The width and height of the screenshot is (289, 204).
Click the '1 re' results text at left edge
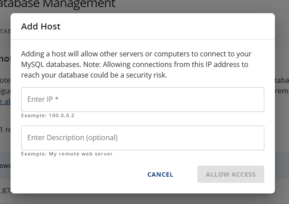(x=5, y=130)
